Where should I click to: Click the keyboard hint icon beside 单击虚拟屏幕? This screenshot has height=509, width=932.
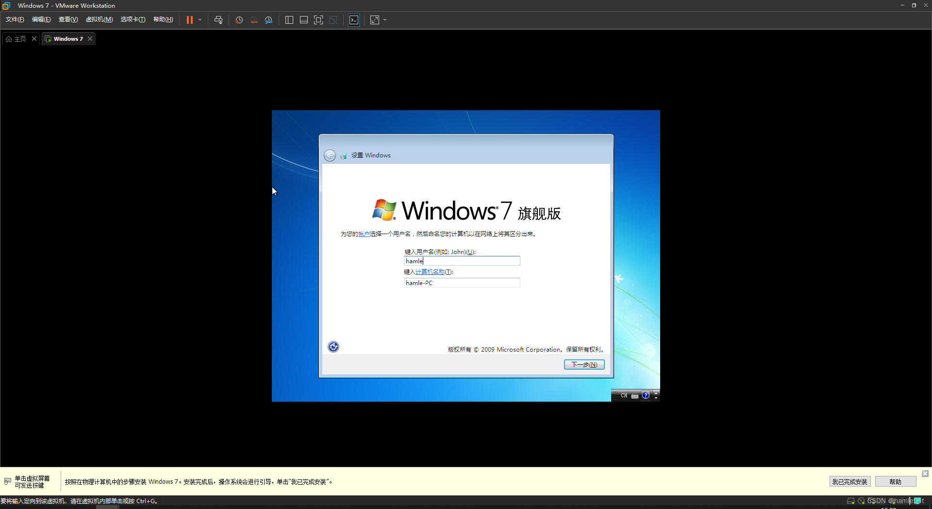click(7, 481)
